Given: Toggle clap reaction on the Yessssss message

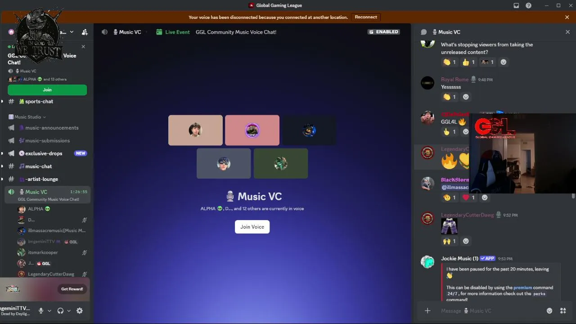Looking at the screenshot, I should pyautogui.click(x=449, y=97).
